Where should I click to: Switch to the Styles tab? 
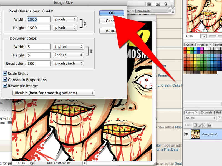point(218,45)
